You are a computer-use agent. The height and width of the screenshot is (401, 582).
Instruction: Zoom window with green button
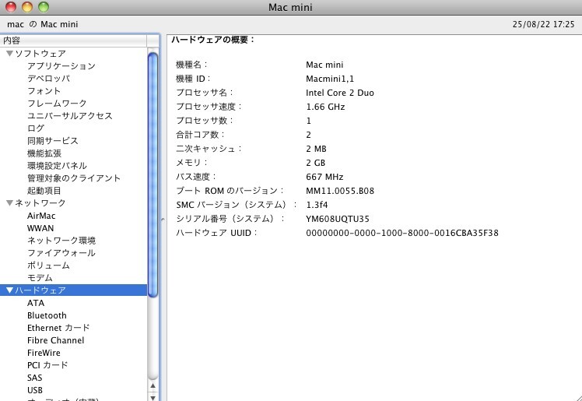(44, 7)
